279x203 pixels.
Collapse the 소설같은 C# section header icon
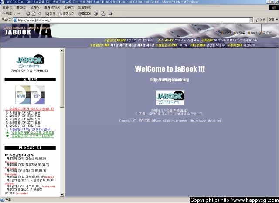pos(20,148)
